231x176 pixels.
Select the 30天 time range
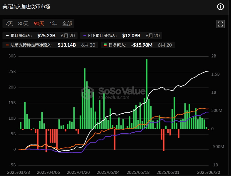(23, 23)
